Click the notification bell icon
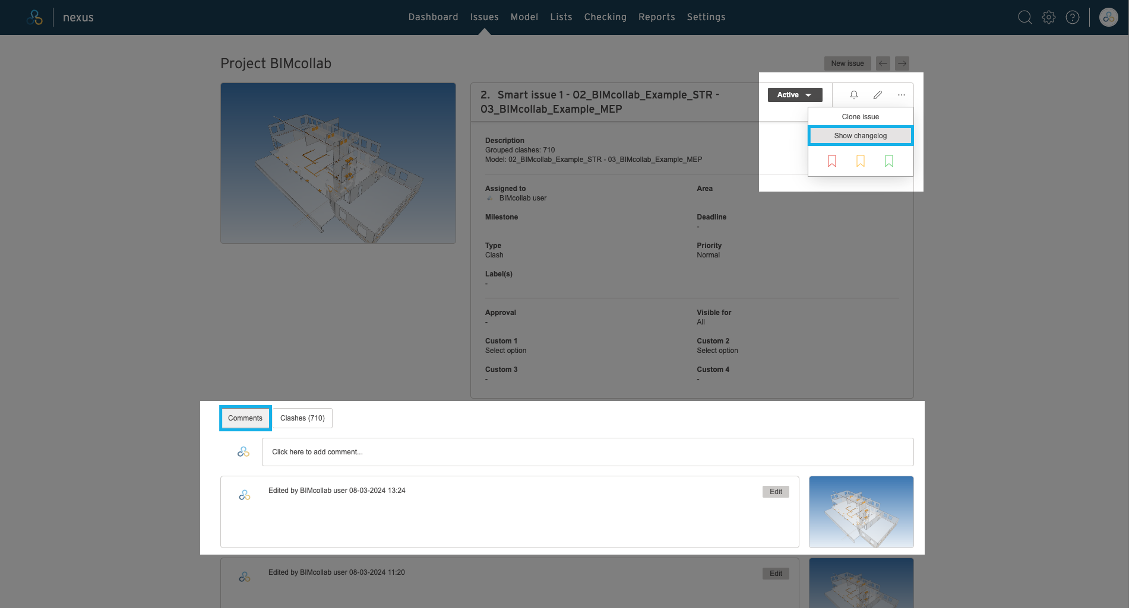Screen dimensions: 1129x608 854,95
